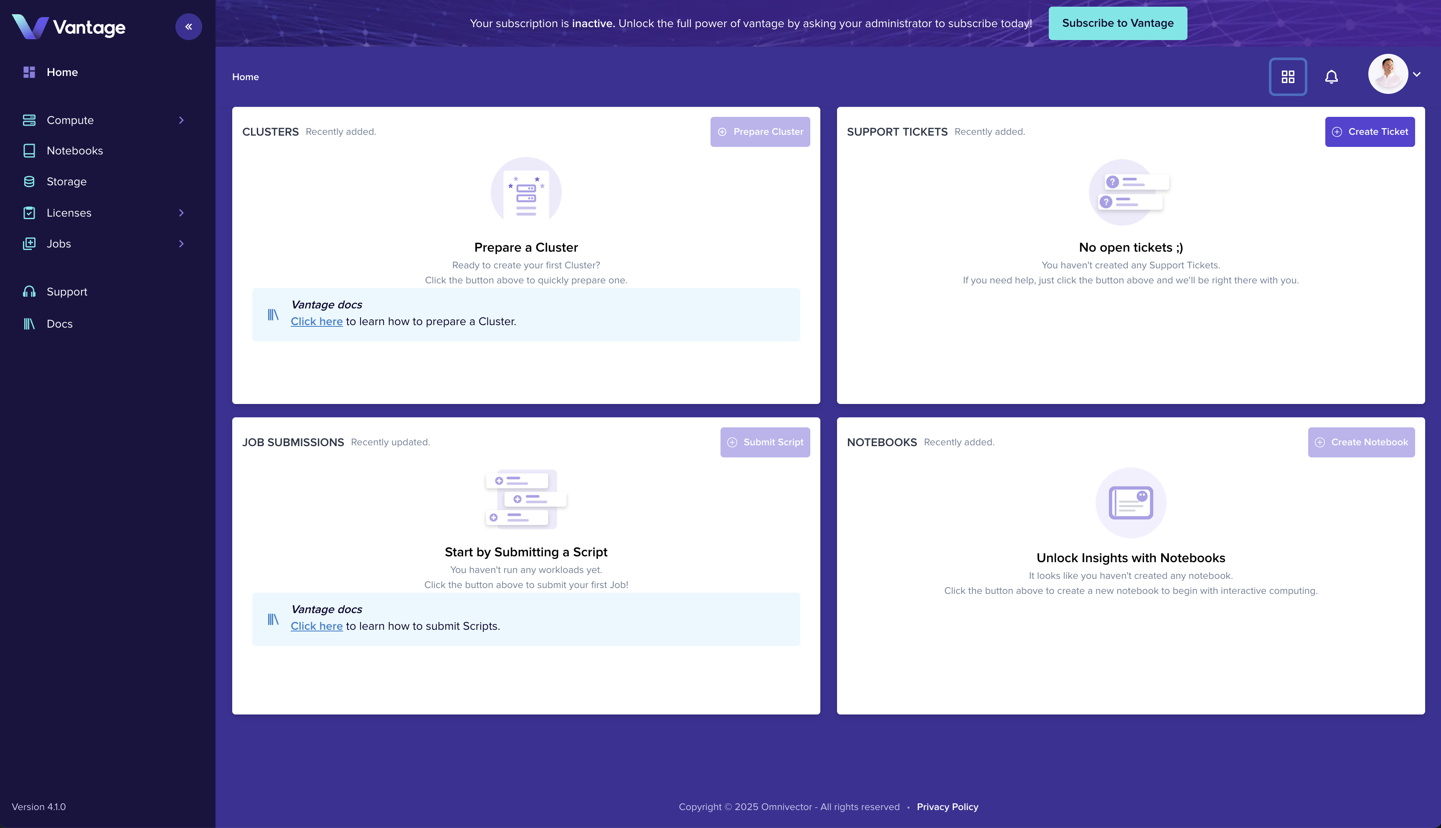Collapse the sidebar with double-chevron button
The image size is (1441, 828).
(x=188, y=27)
